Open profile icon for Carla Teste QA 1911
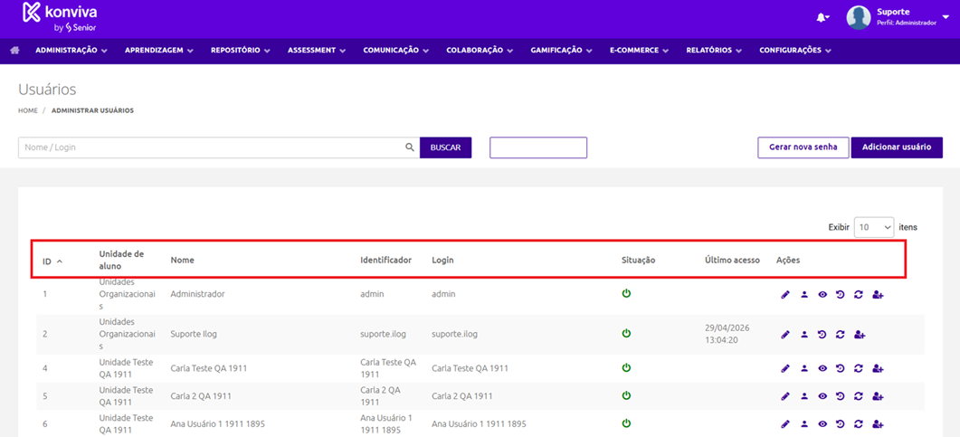The height and width of the screenshot is (437, 960). point(804,368)
